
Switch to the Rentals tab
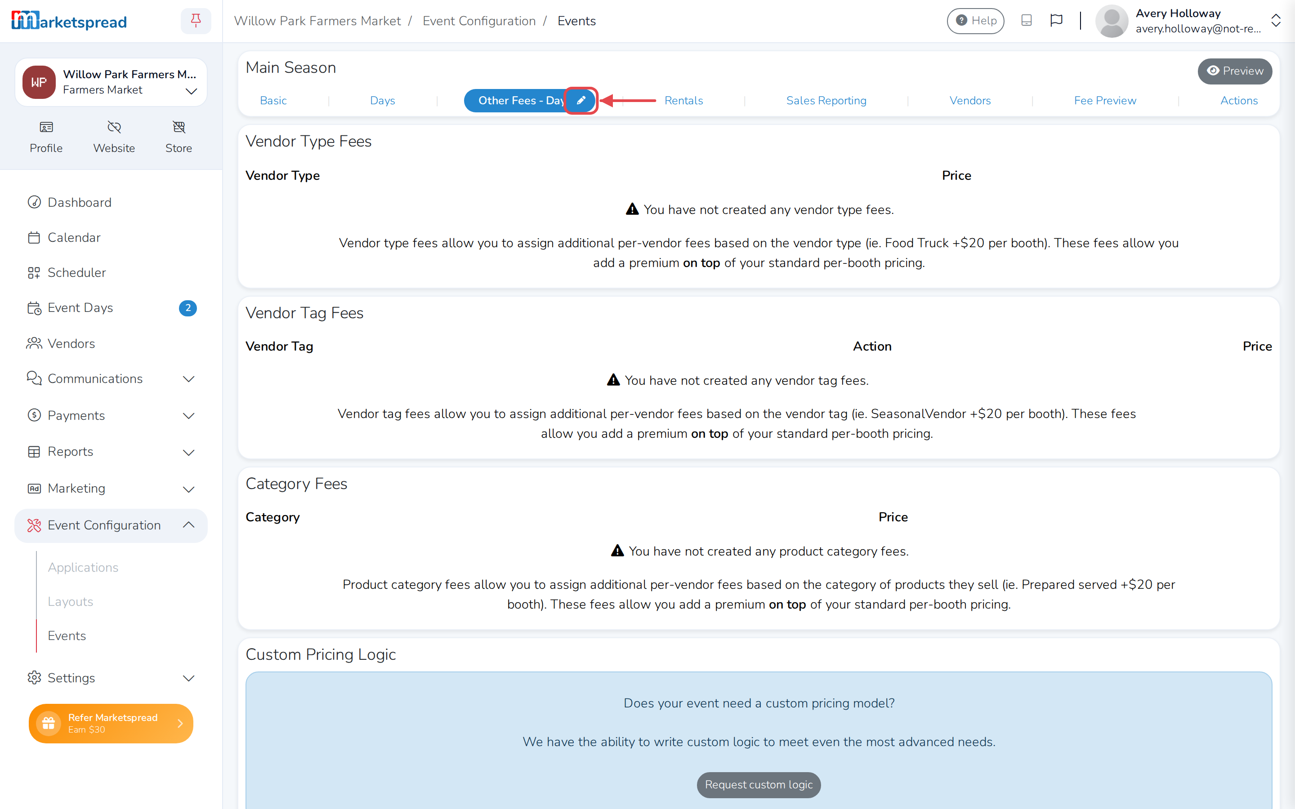(x=683, y=101)
